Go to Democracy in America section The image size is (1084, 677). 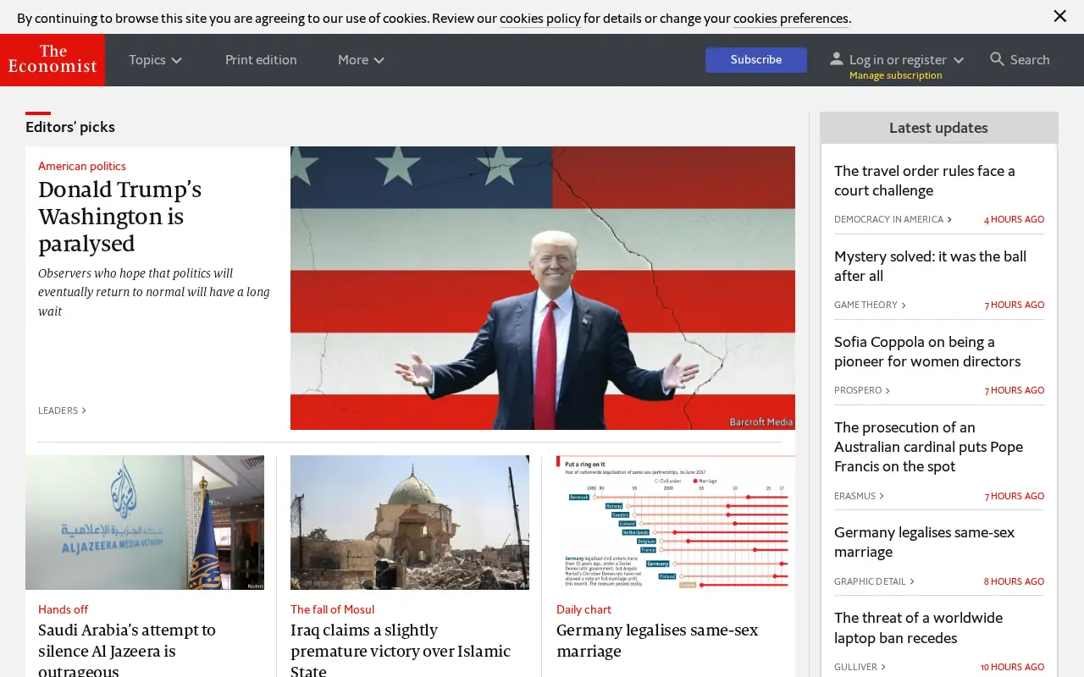(x=893, y=219)
